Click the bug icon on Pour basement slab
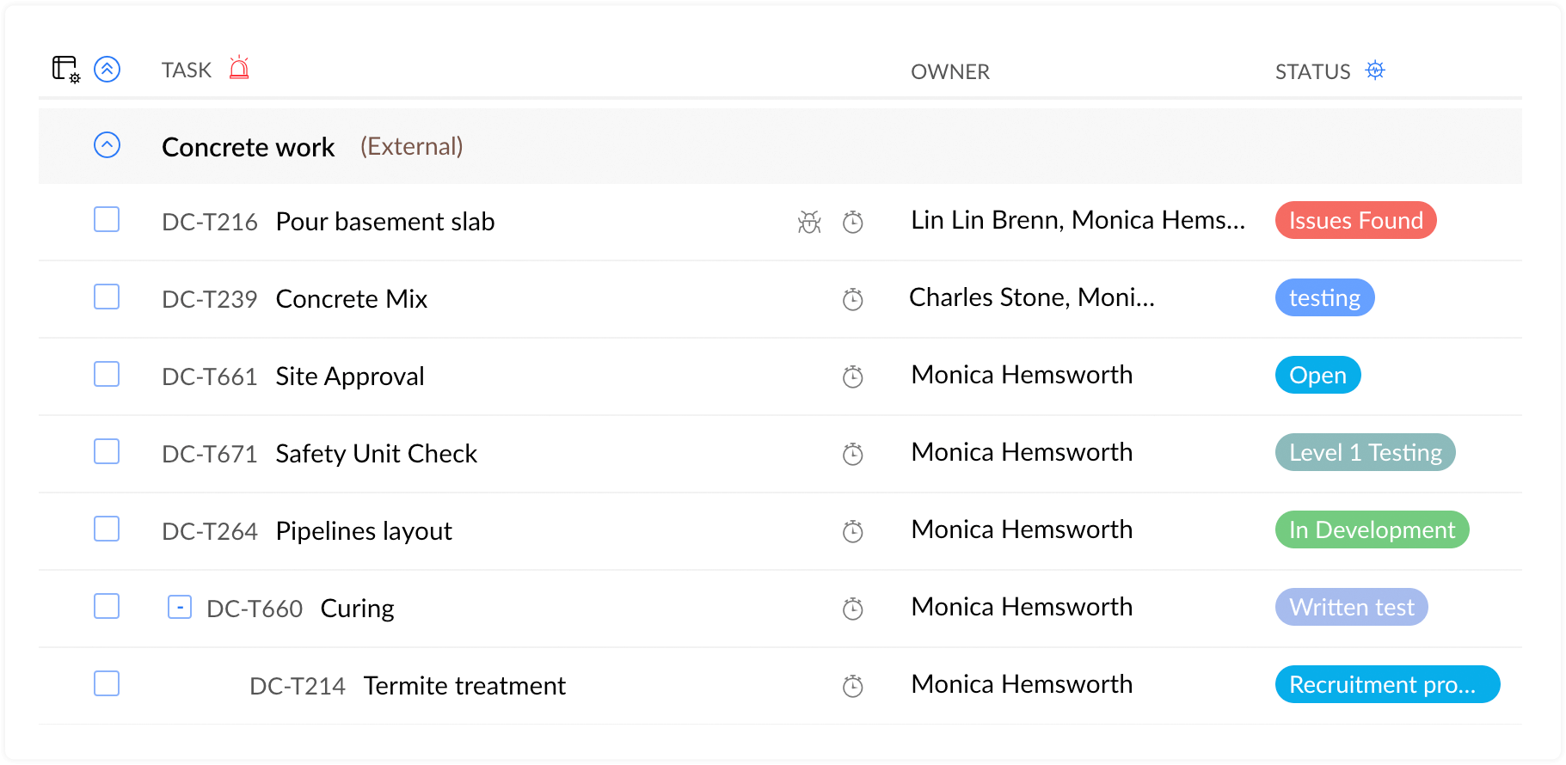 pyautogui.click(x=809, y=222)
